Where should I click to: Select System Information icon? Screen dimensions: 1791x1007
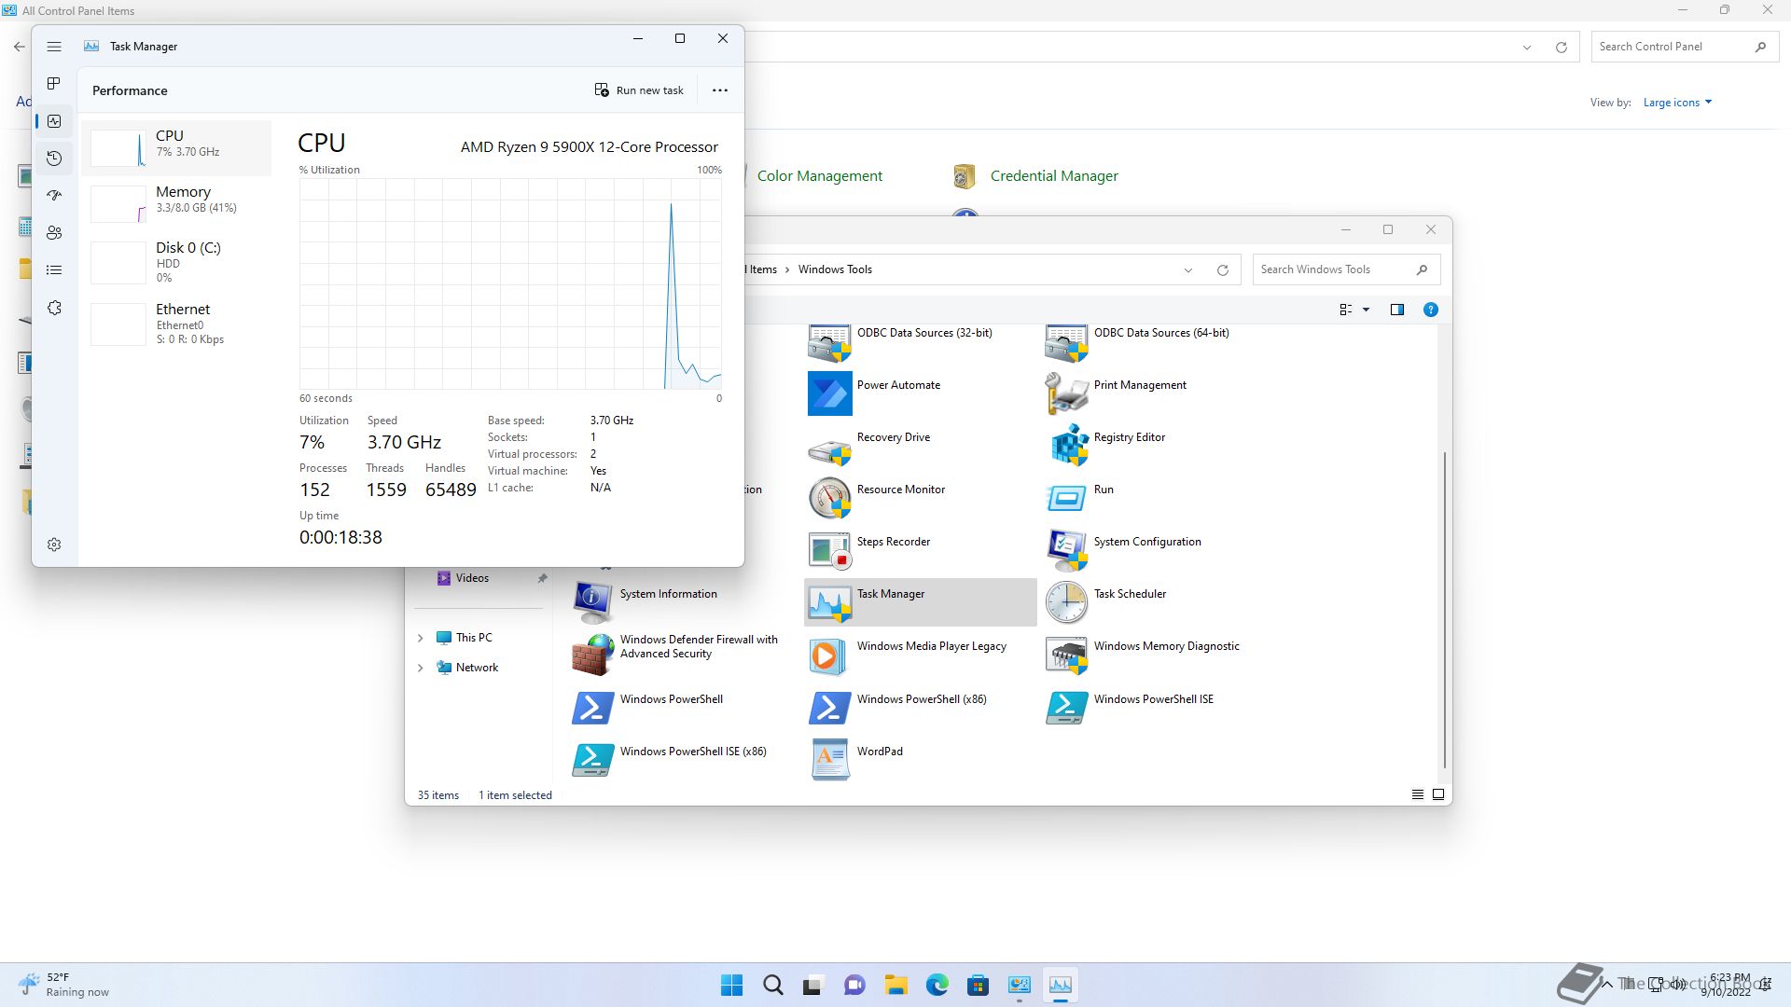592,602
